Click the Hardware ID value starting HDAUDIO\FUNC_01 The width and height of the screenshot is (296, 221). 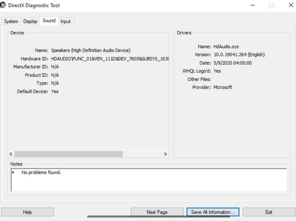pos(110,59)
